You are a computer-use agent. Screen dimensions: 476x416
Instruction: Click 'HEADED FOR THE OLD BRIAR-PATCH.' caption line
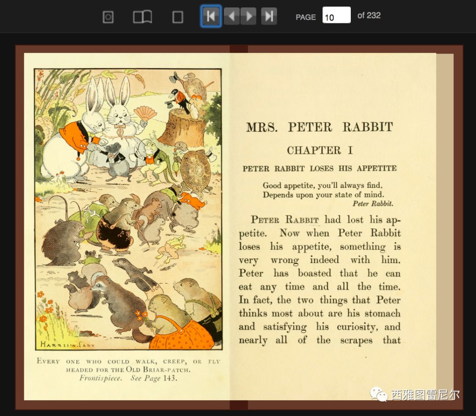pyautogui.click(x=128, y=370)
